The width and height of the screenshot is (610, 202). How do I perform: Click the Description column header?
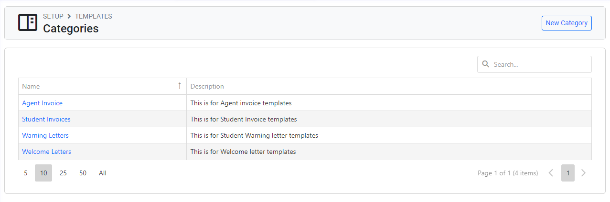coord(207,86)
